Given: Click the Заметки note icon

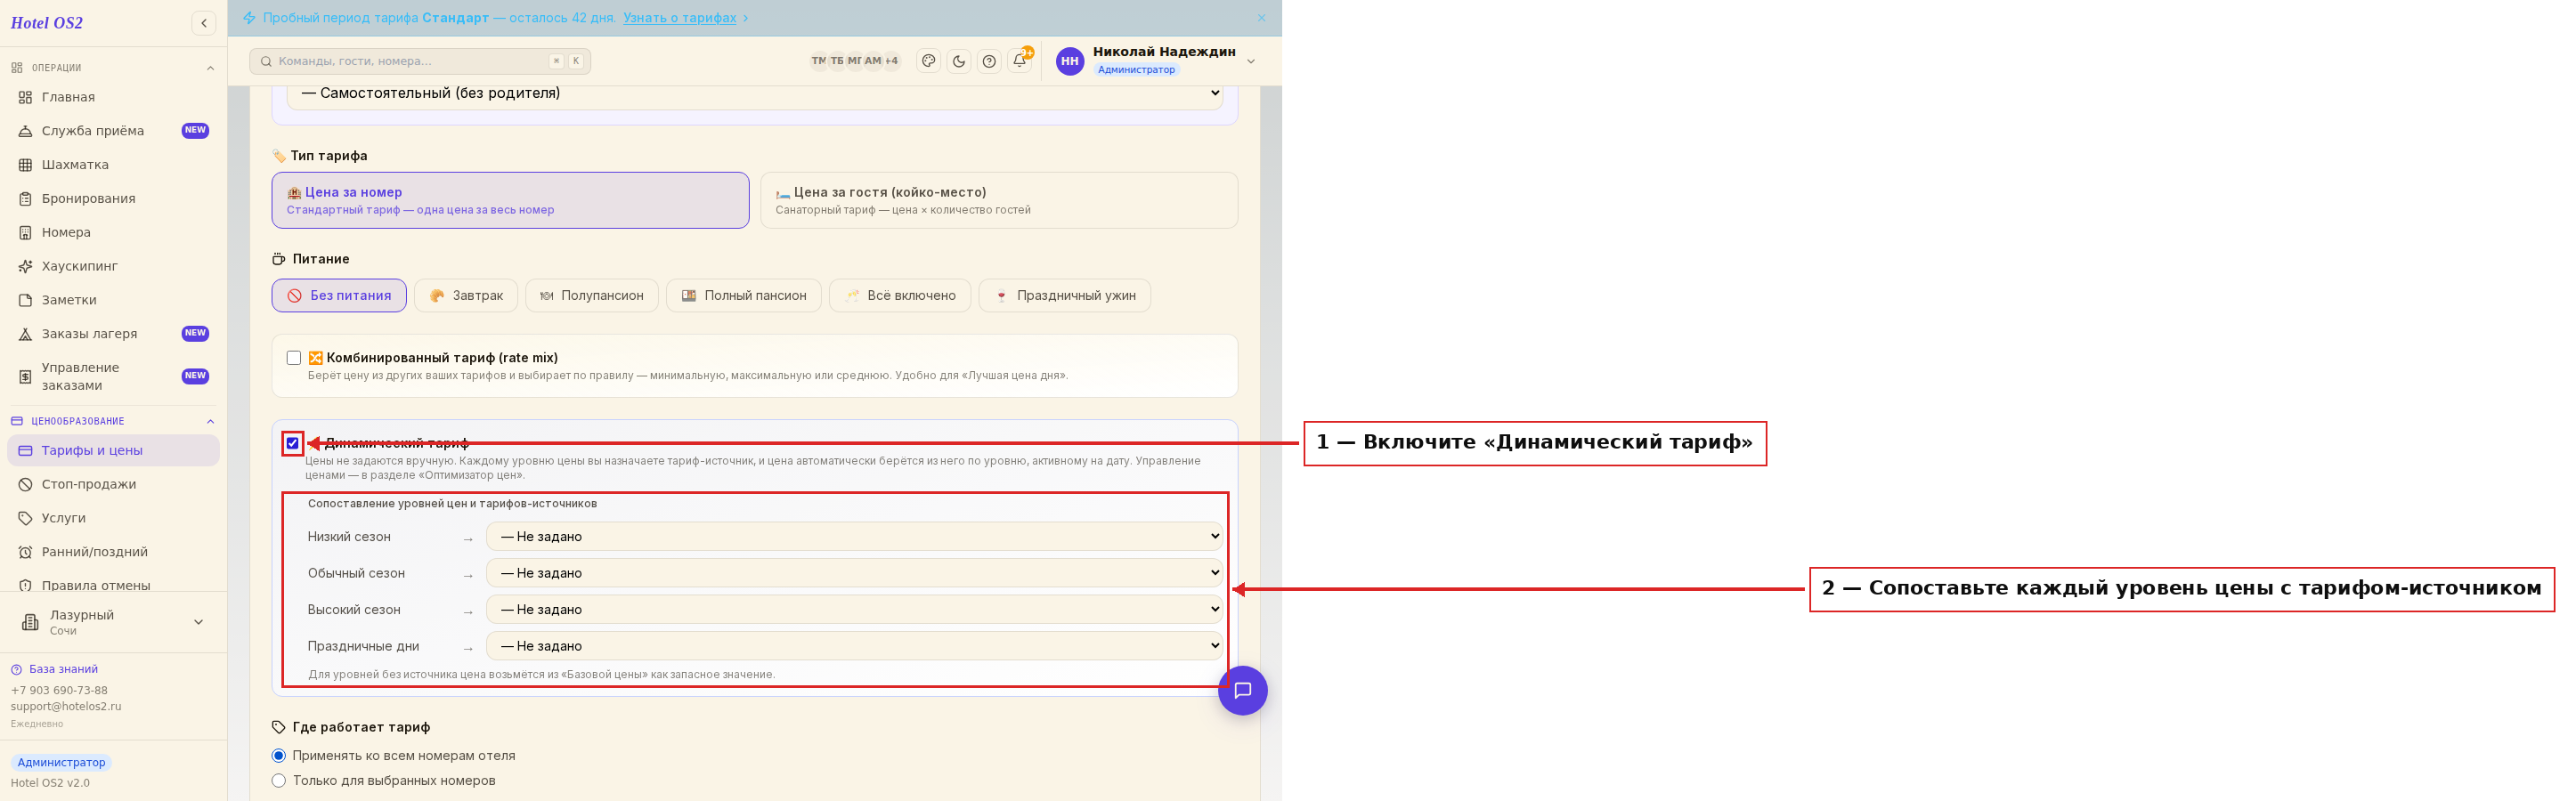Looking at the screenshot, I should pyautogui.click(x=26, y=300).
